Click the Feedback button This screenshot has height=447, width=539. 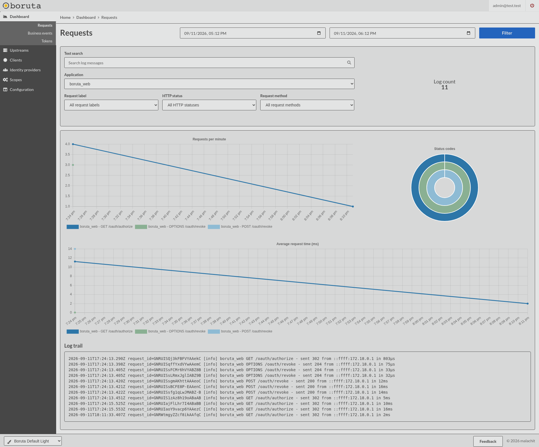tap(488, 441)
